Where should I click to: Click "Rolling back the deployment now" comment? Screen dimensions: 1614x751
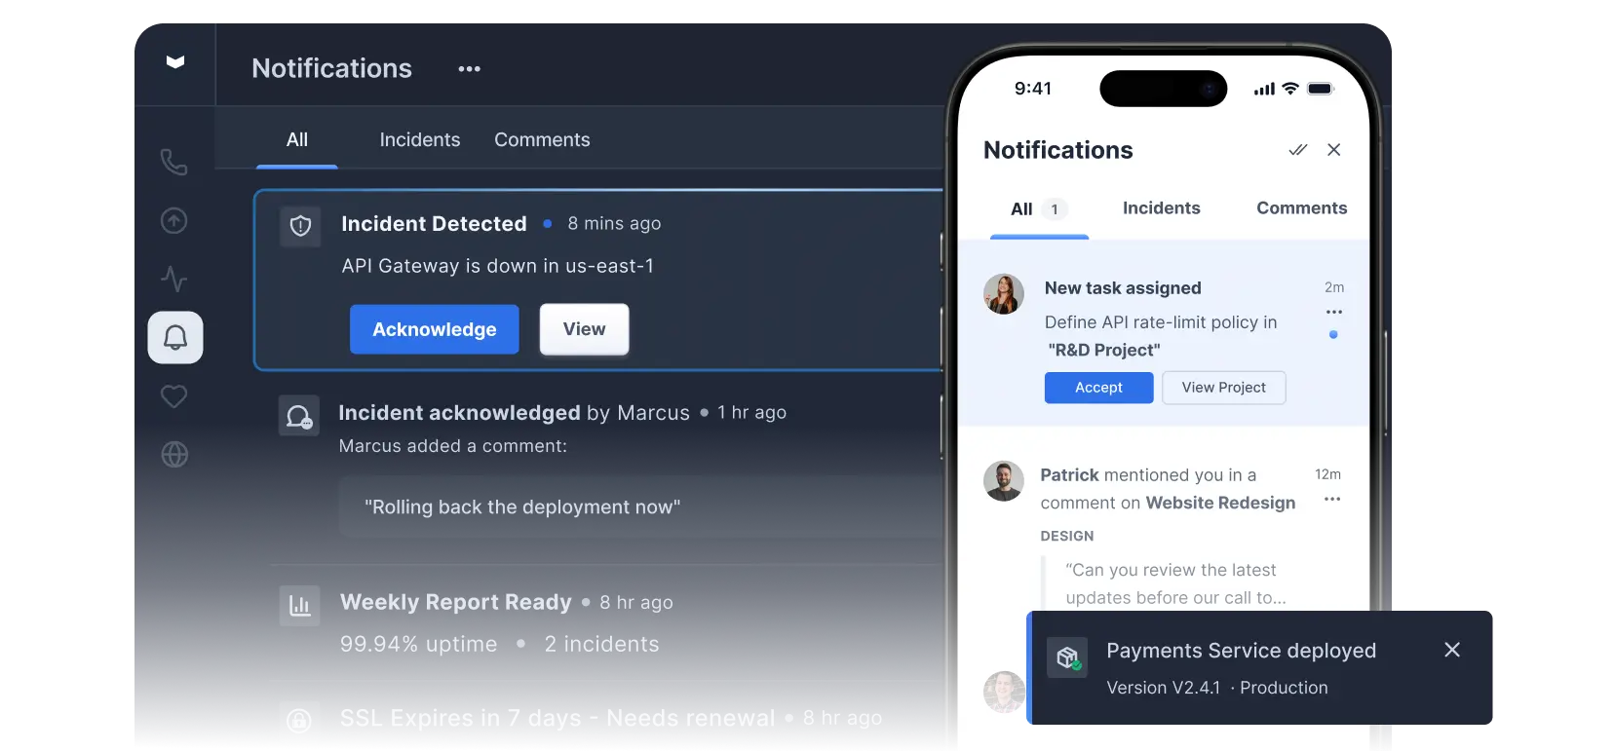coord(522,507)
